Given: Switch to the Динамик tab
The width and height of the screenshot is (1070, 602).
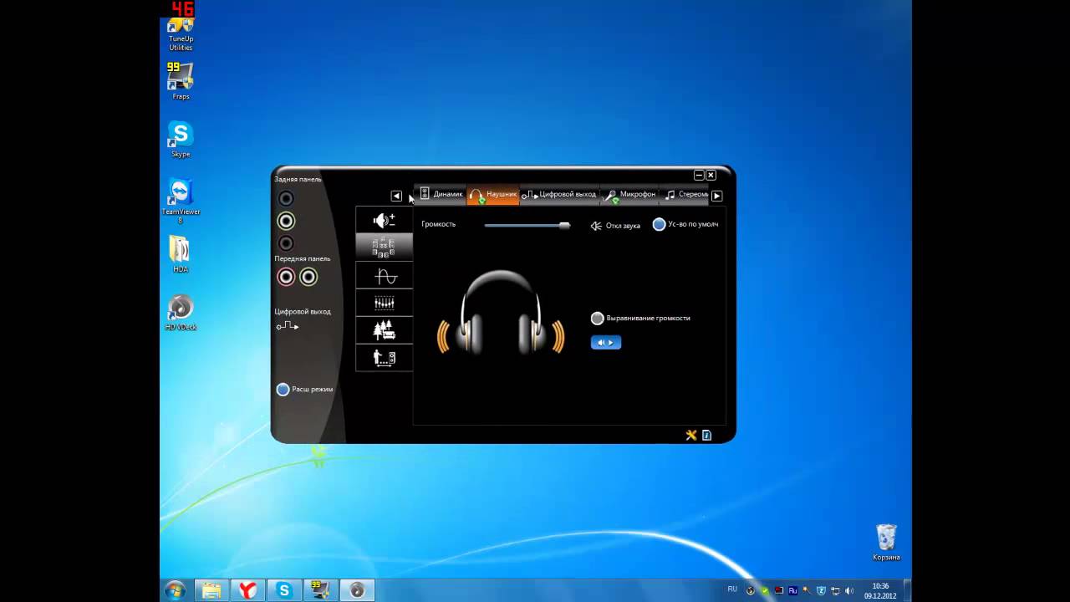Looking at the screenshot, I should pos(441,194).
